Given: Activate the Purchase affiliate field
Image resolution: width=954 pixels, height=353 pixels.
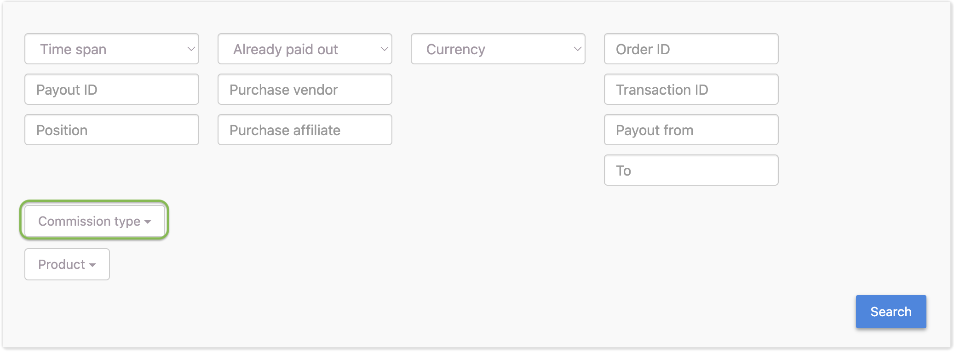Looking at the screenshot, I should [305, 130].
